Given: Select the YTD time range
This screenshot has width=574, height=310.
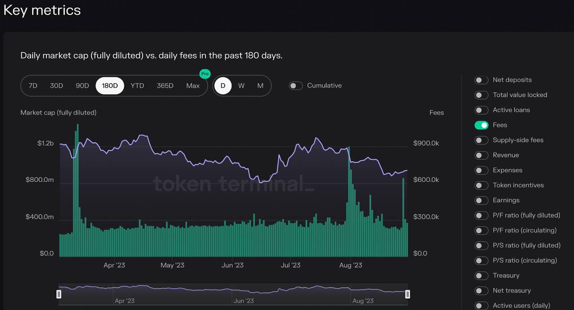Looking at the screenshot, I should [x=137, y=86].
